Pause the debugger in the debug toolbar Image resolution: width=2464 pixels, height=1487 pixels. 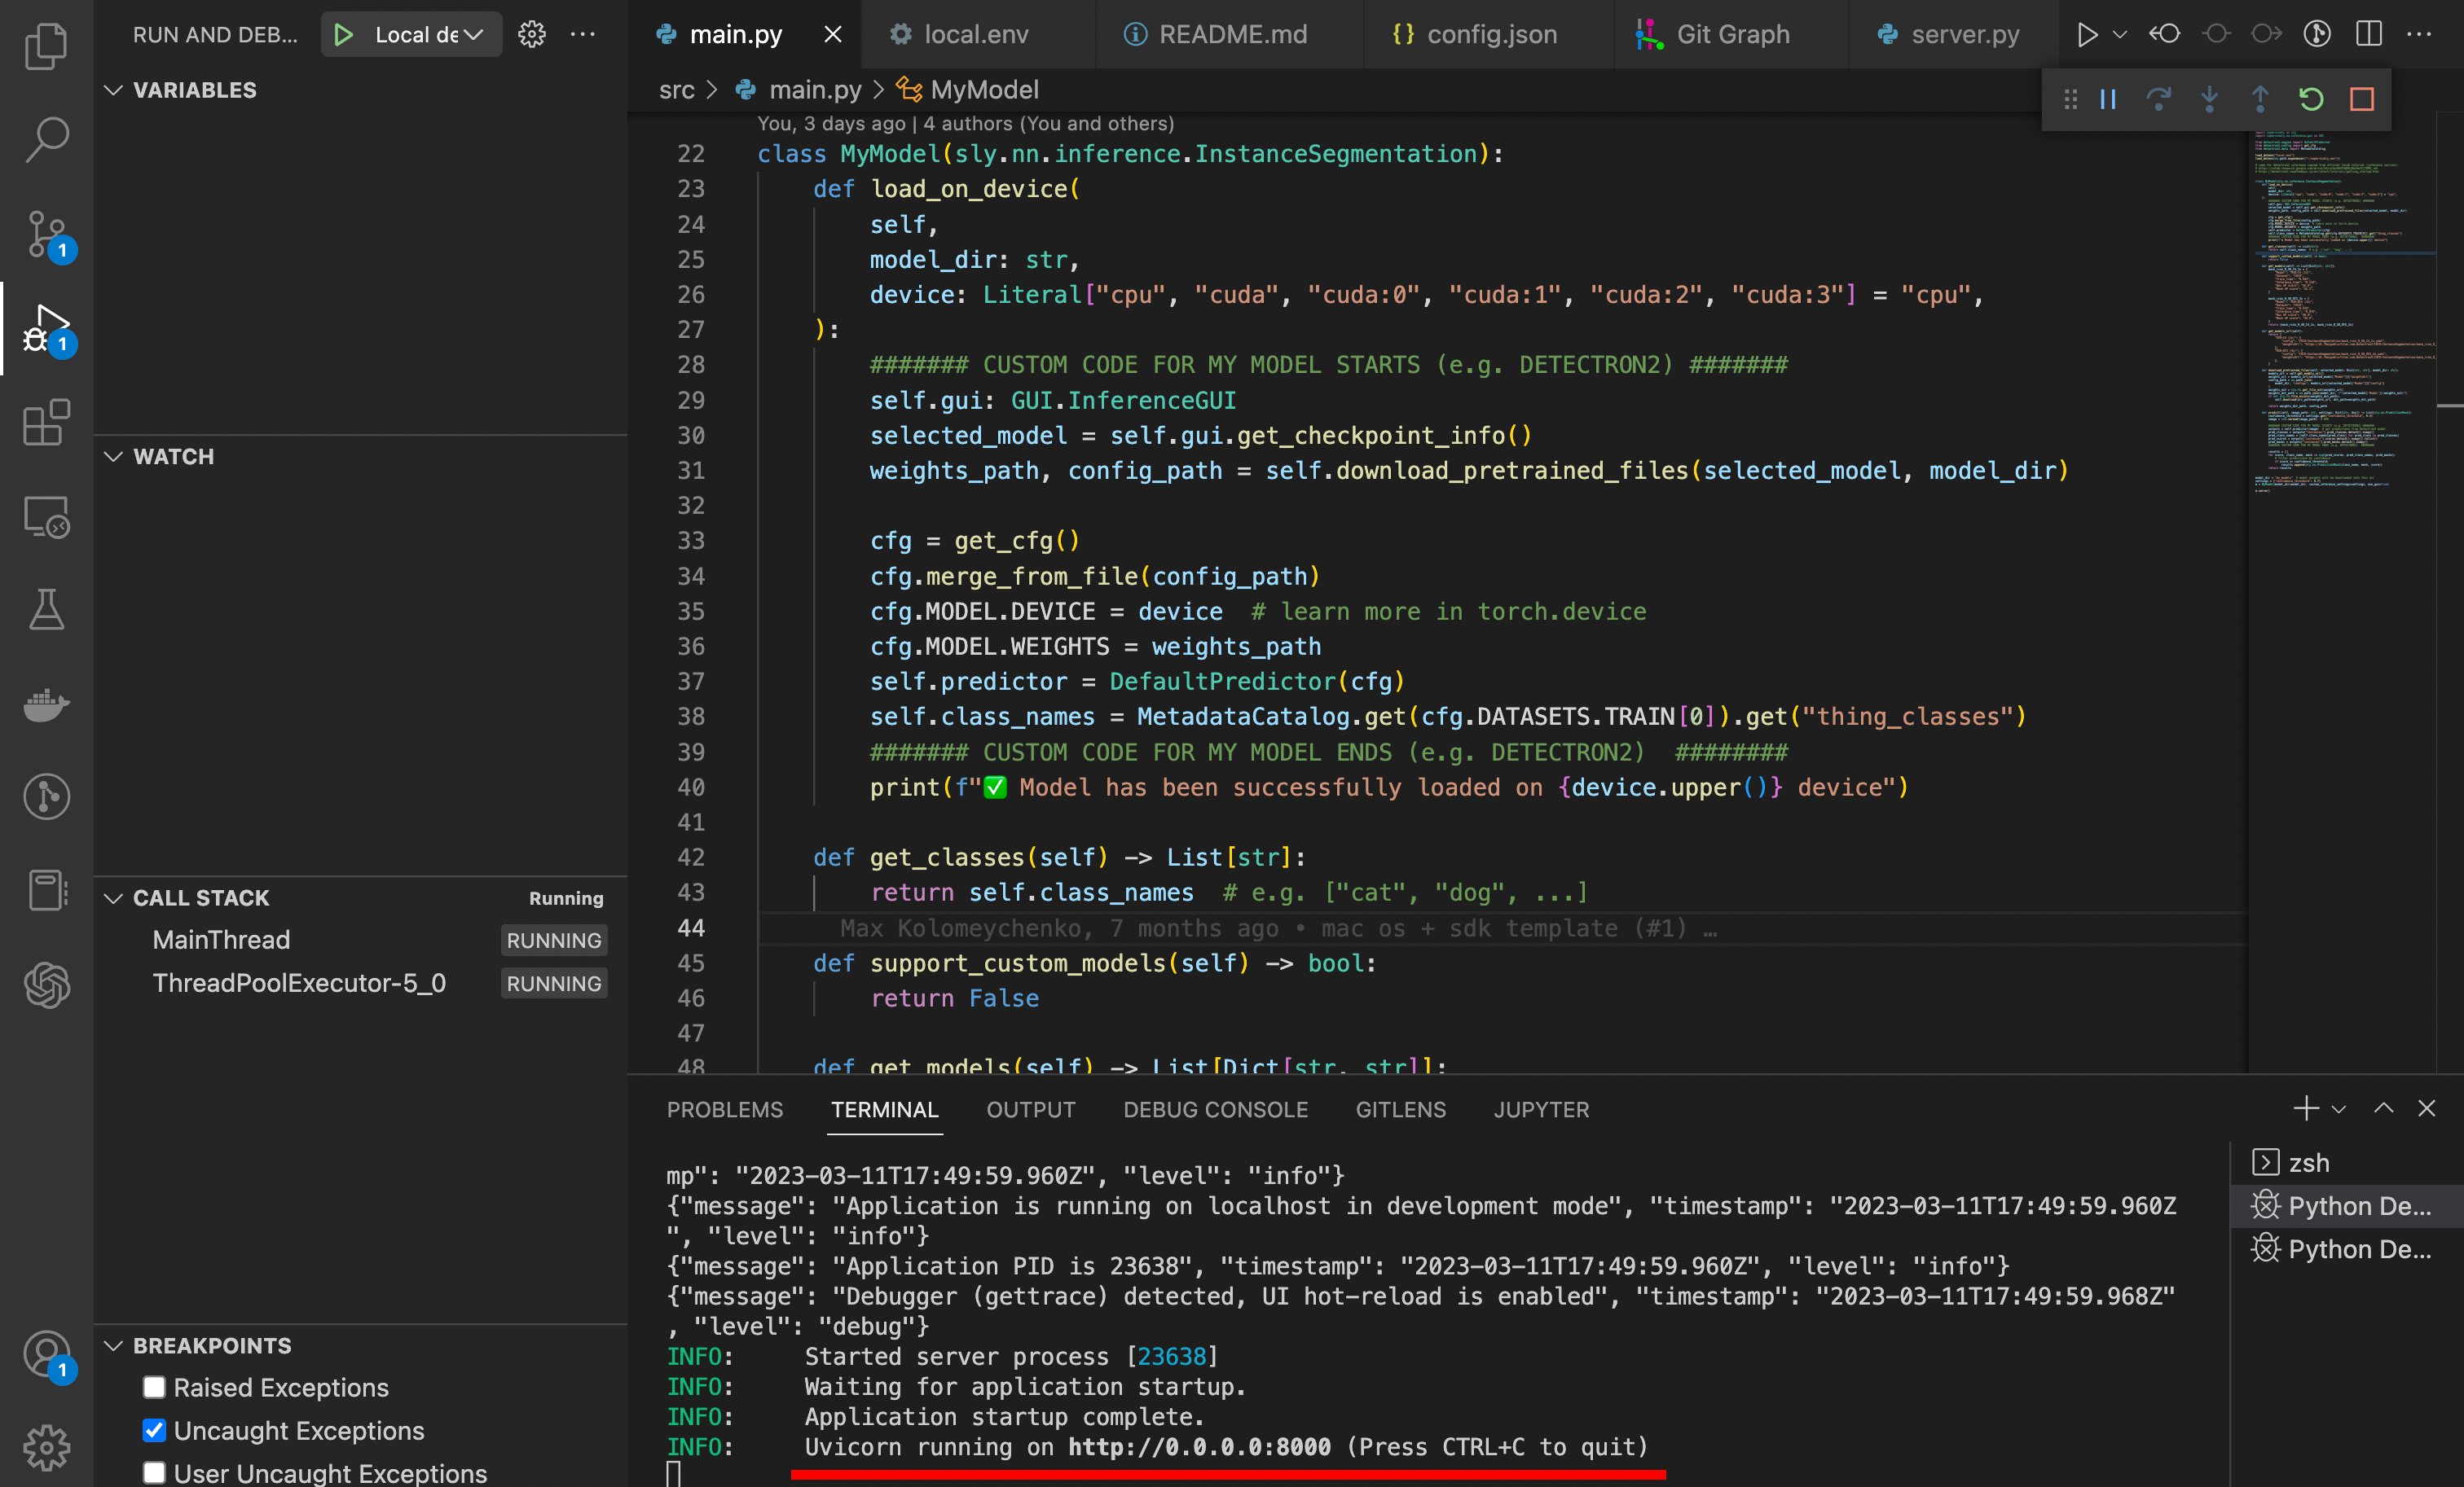[2108, 99]
